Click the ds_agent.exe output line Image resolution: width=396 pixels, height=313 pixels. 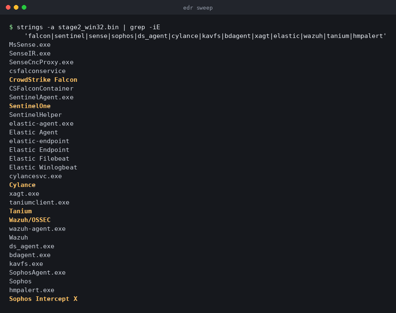tap(31, 246)
